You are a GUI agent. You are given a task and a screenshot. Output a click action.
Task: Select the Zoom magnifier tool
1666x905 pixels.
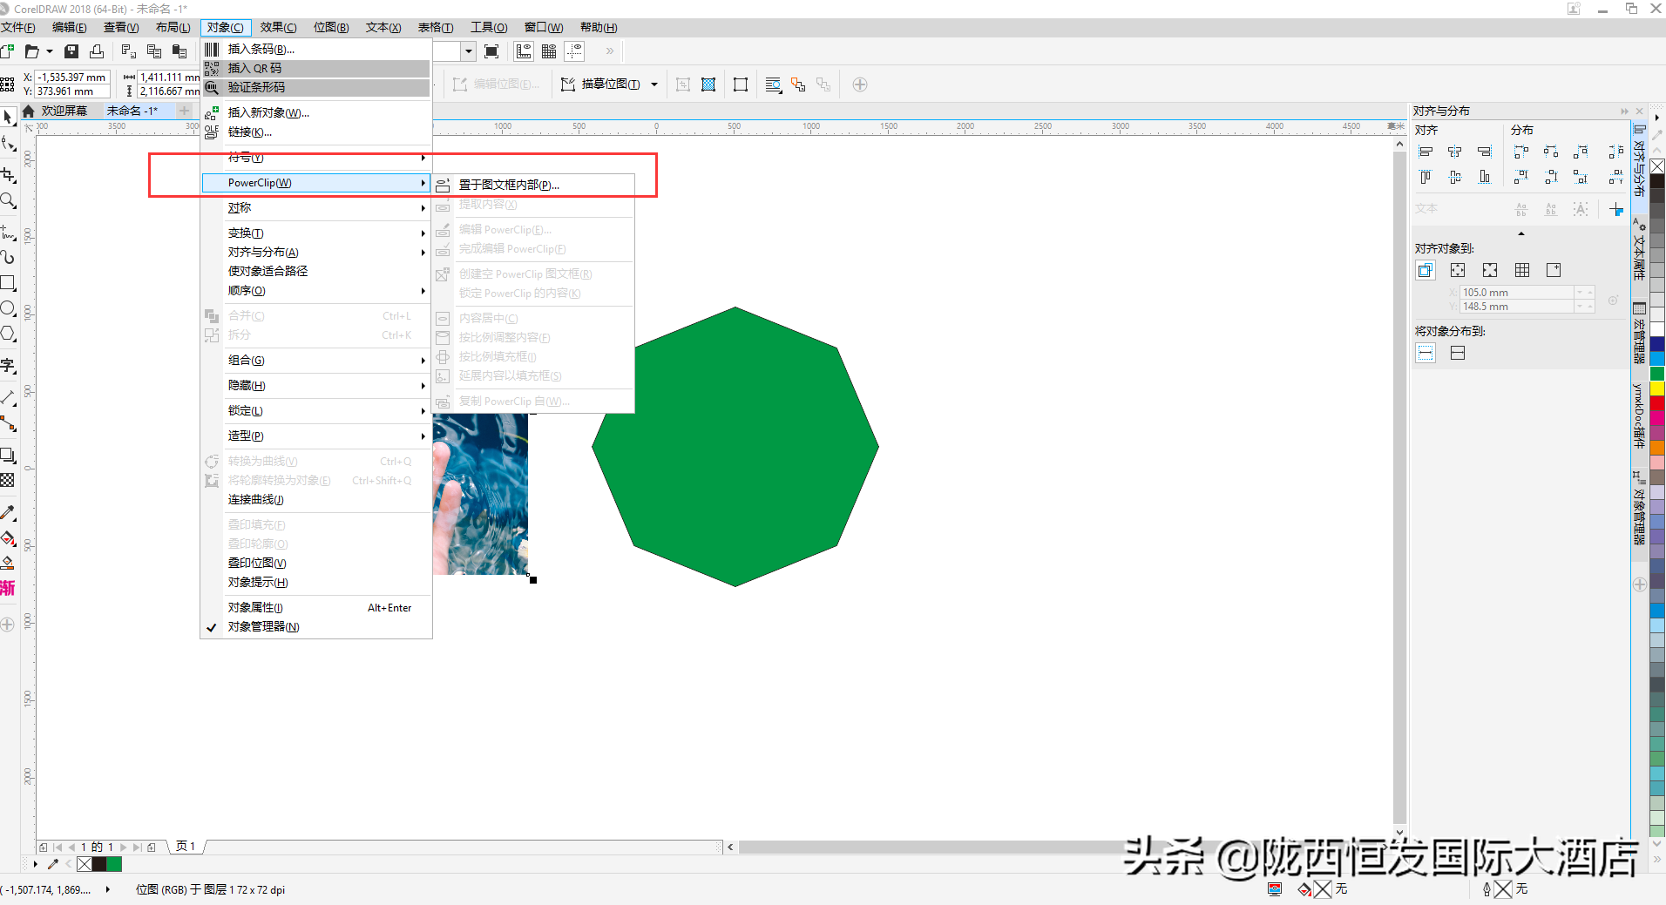(x=8, y=200)
